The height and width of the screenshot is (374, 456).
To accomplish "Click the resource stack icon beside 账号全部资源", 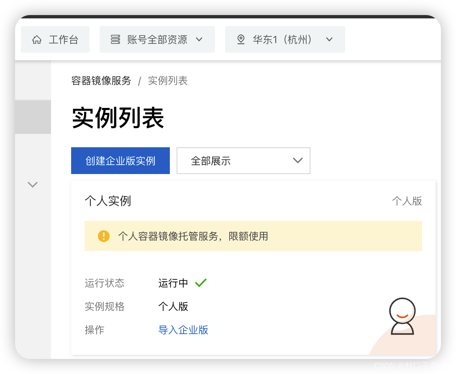I will tap(115, 39).
